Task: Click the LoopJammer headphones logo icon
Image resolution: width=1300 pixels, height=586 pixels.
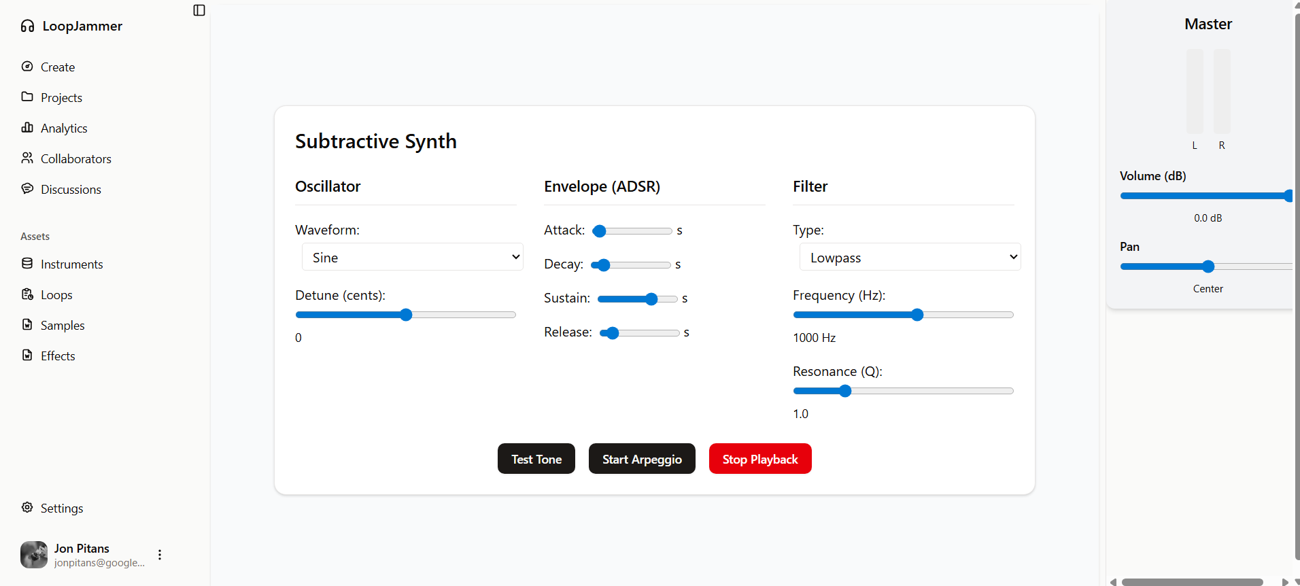Action: [x=27, y=26]
